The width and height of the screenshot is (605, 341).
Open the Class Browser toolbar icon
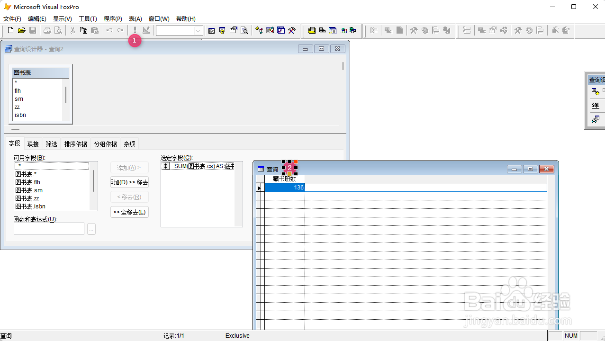point(259,30)
